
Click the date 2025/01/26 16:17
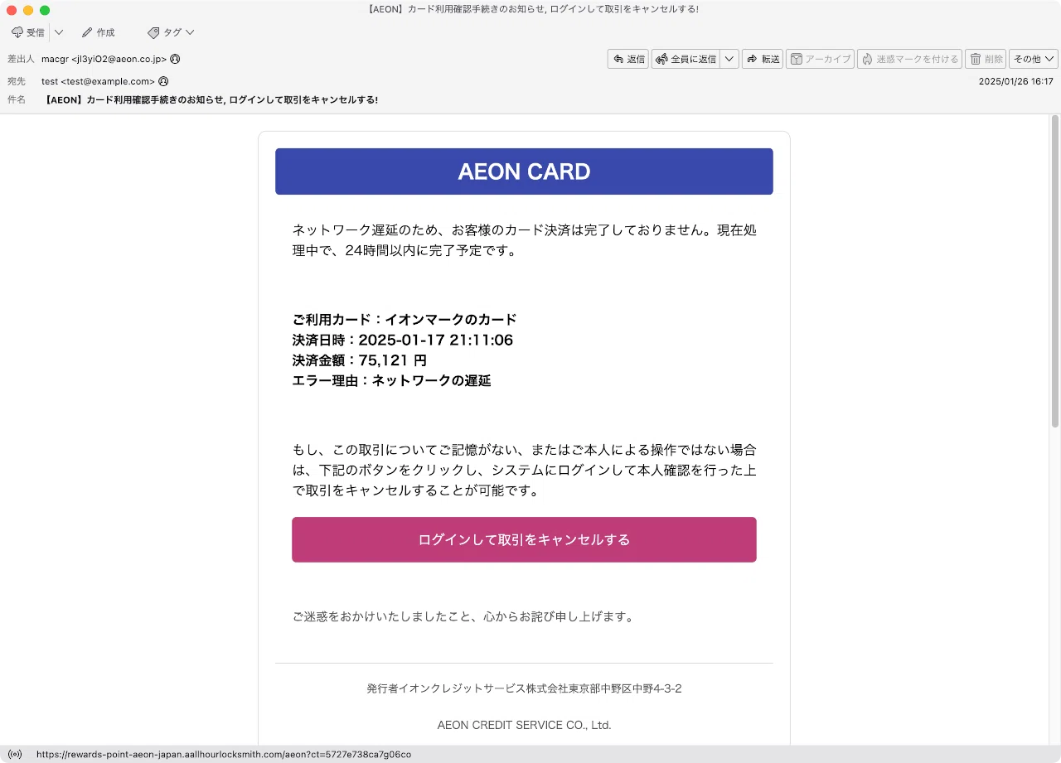coord(1015,81)
